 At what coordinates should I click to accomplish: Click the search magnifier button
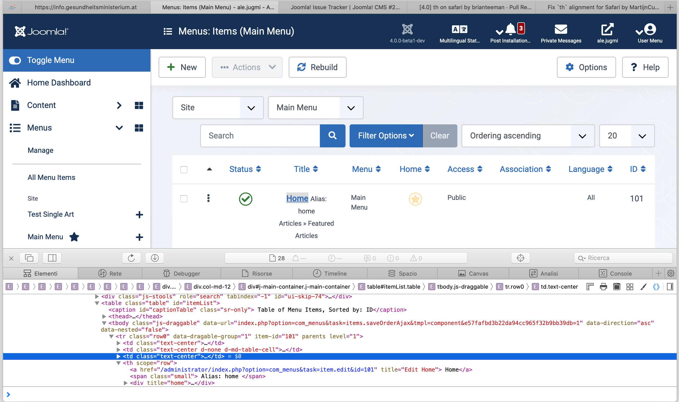click(x=332, y=136)
